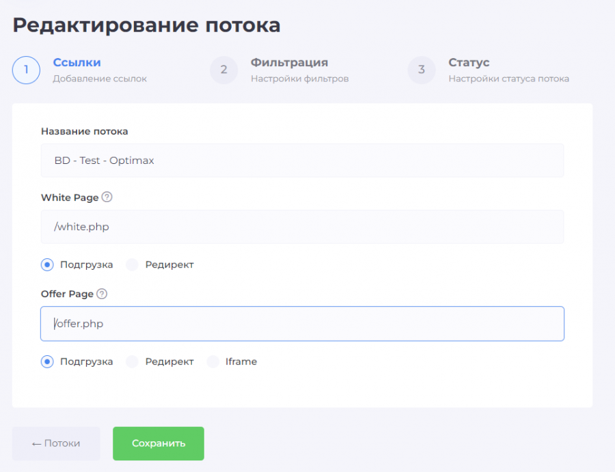The width and height of the screenshot is (615, 472).
Task: Select Редирект radio under White Page
Action: 132,264
